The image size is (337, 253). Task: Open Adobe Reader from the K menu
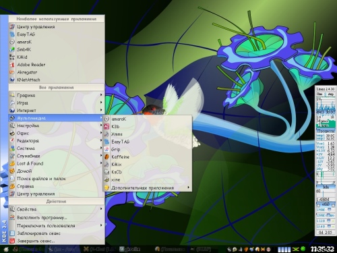(x=57, y=65)
